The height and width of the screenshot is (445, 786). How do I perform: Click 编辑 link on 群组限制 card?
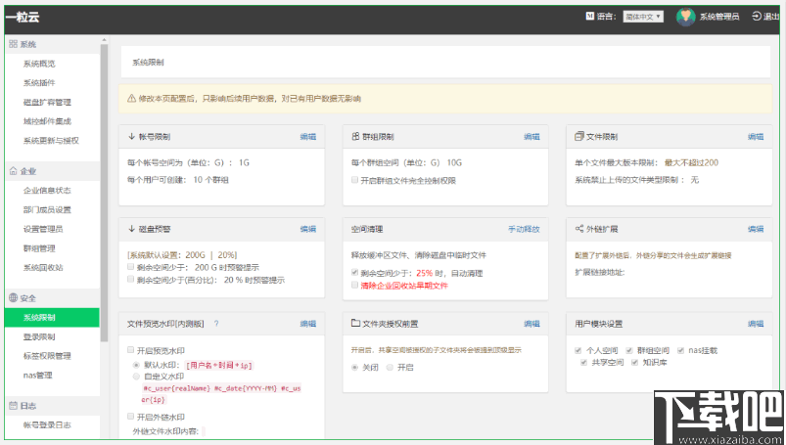pos(532,136)
